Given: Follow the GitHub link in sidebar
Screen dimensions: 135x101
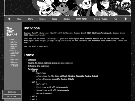Looking at the screenshot, I should [x=13, y=55].
